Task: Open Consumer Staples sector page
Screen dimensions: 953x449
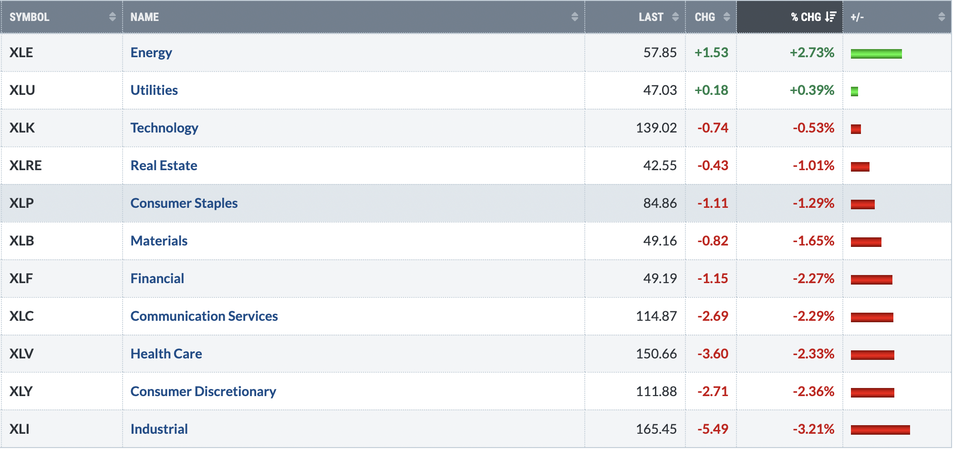Action: [x=184, y=203]
